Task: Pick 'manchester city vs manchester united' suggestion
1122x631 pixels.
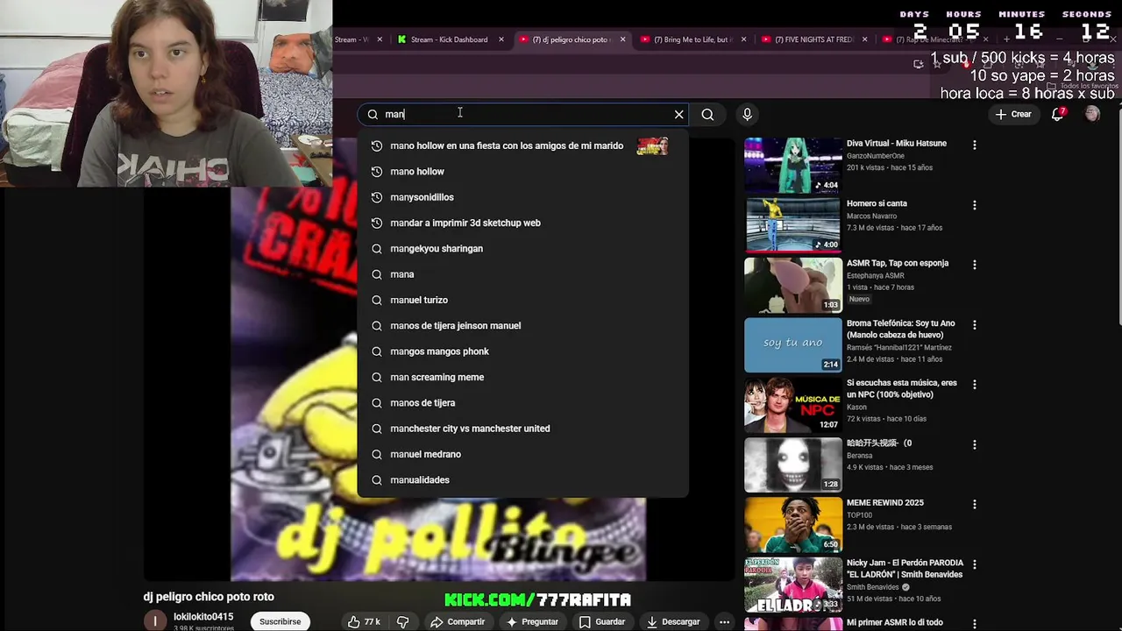Action: click(x=522, y=429)
